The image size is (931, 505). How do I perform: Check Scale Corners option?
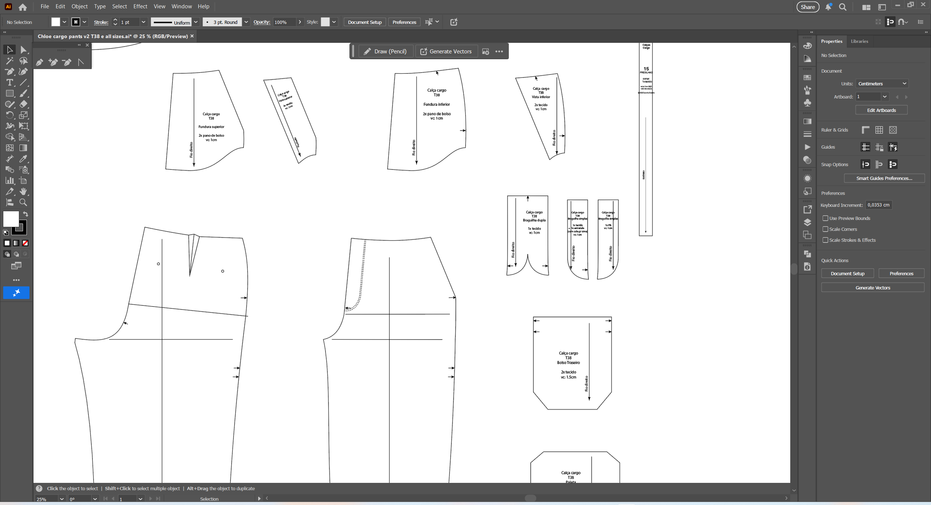pos(825,229)
